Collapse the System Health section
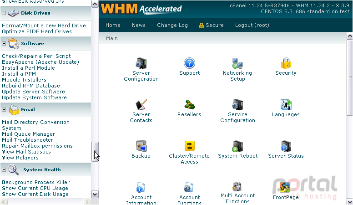Viewport: 353px width, 205px height. [x=4, y=170]
